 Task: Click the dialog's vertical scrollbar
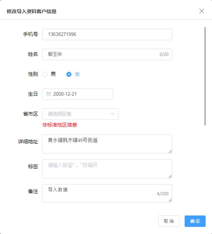(x=205, y=76)
